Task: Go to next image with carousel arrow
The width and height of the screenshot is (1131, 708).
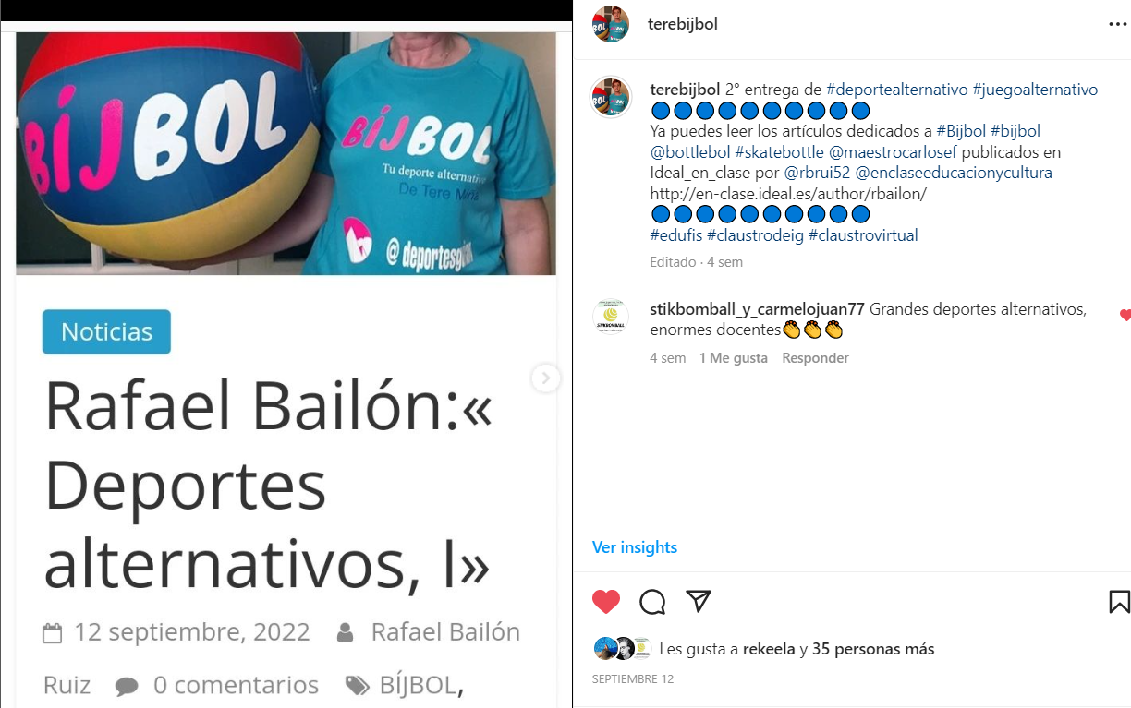Action: pos(546,378)
